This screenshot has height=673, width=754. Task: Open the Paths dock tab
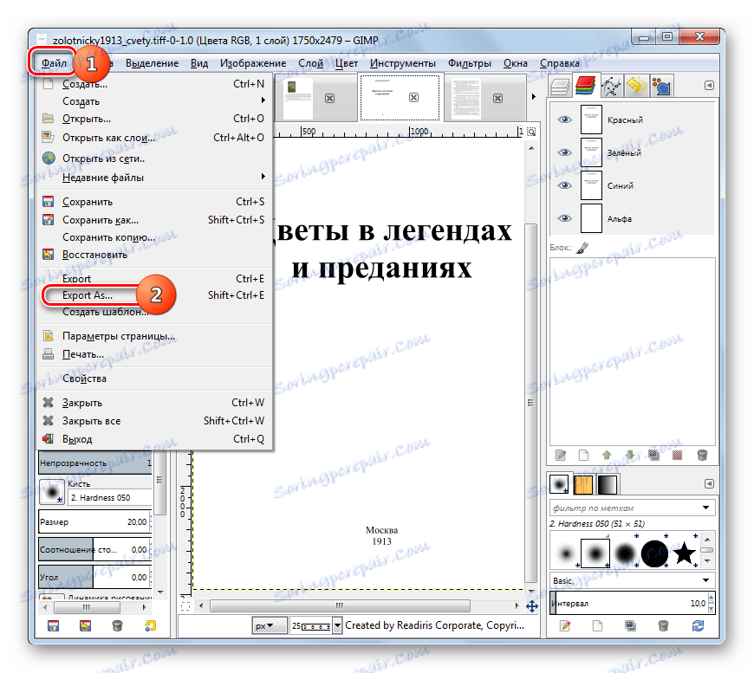tap(611, 87)
